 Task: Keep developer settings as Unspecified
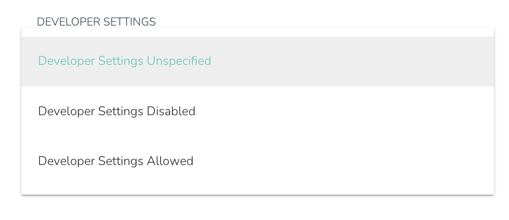257,61
